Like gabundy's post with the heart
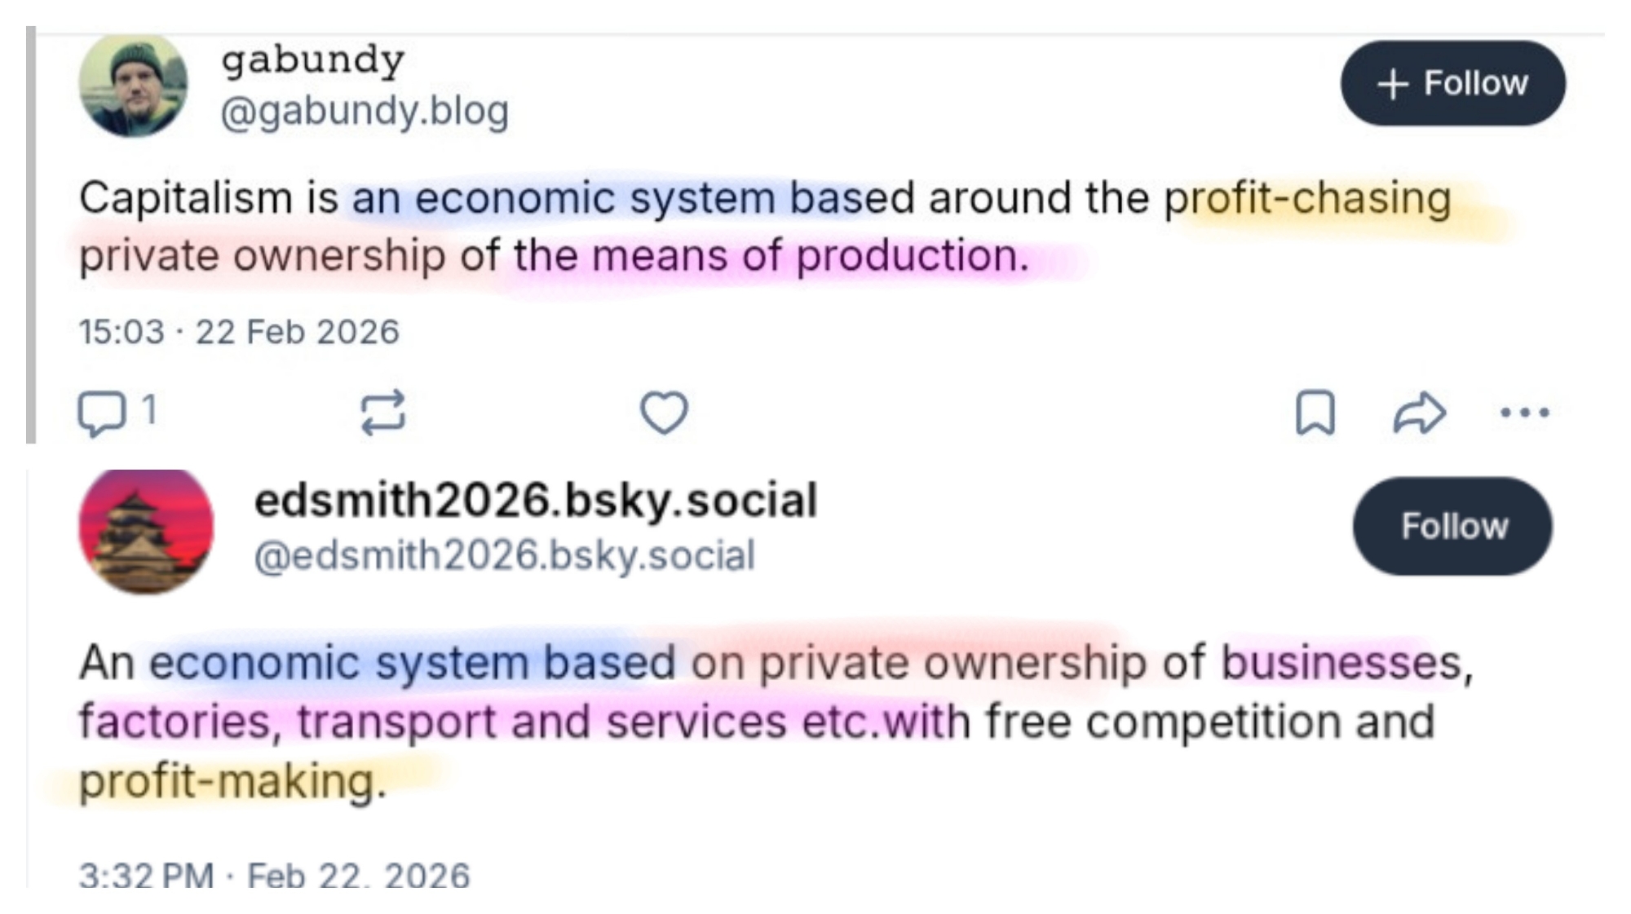Viewport: 1631px width, 914px height. tap(664, 412)
